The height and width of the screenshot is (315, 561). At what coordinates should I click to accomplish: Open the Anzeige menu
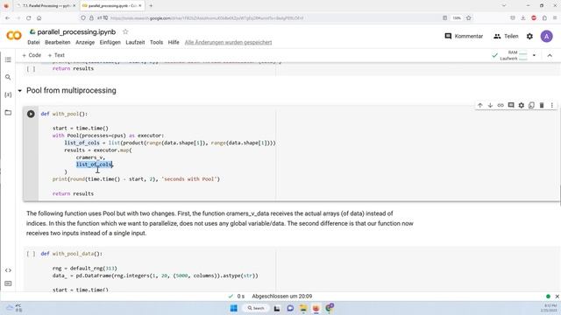85,42
